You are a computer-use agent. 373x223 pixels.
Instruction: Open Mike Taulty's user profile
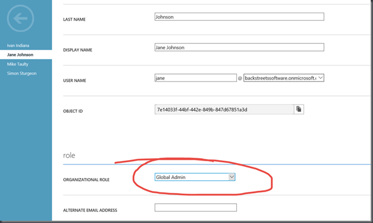(17, 64)
